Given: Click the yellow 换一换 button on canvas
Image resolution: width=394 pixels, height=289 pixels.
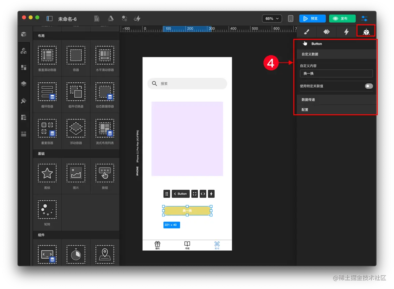Looking at the screenshot, I should pos(187,211).
